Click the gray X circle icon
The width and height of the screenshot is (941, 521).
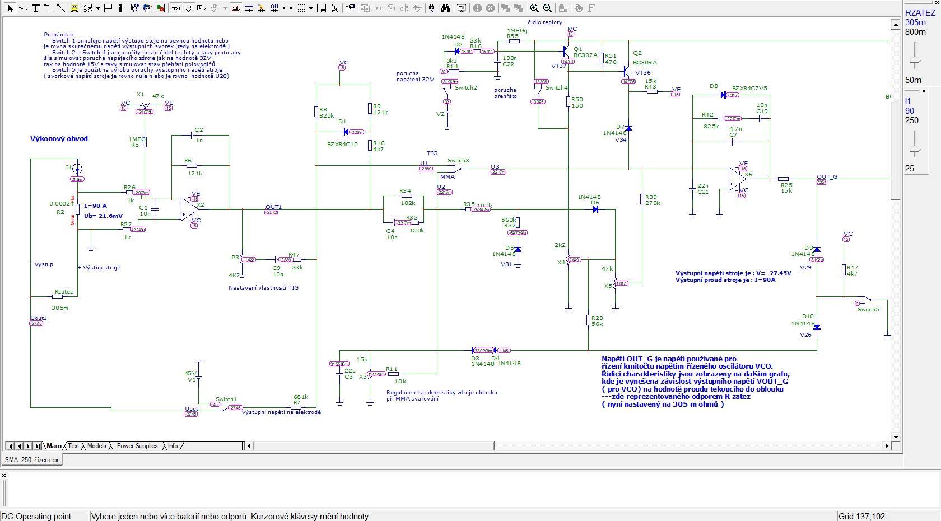tap(490, 8)
